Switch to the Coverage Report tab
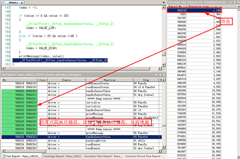The image size is (240, 159). pyautogui.click(x=63, y=156)
